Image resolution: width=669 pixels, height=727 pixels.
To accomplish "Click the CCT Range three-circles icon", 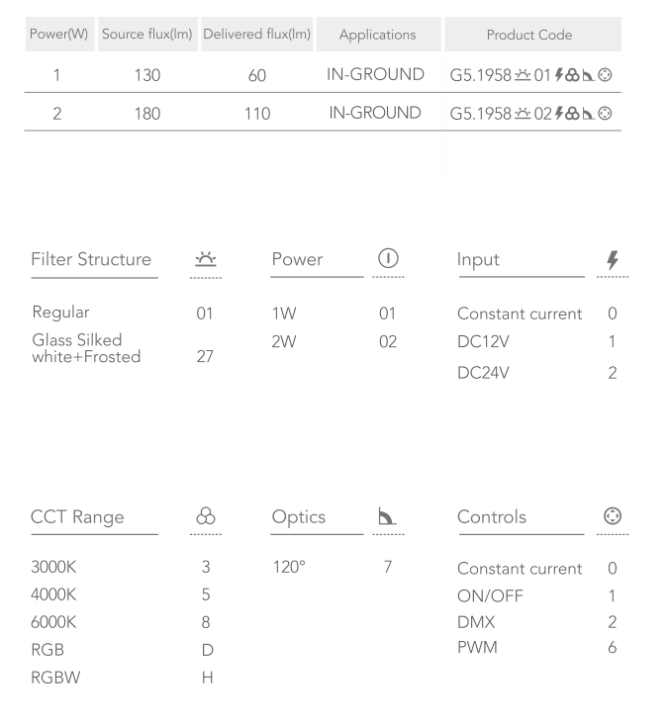I will 206,515.
